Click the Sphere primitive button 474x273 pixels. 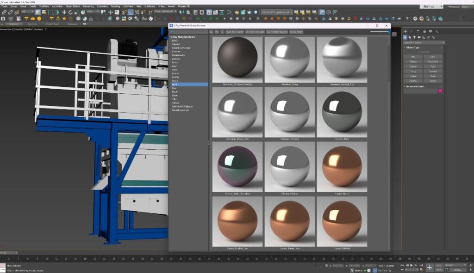click(x=413, y=61)
